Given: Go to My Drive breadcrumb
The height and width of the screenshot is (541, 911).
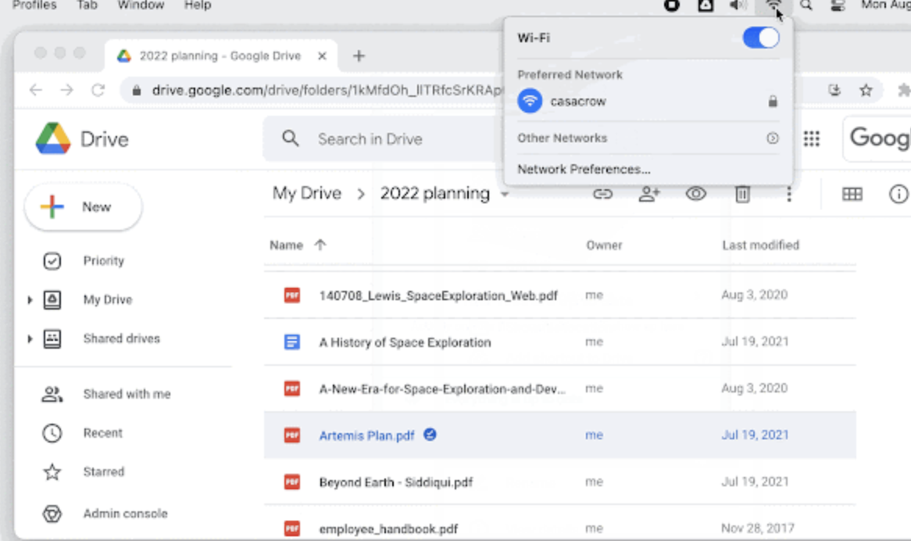Looking at the screenshot, I should click(x=307, y=193).
